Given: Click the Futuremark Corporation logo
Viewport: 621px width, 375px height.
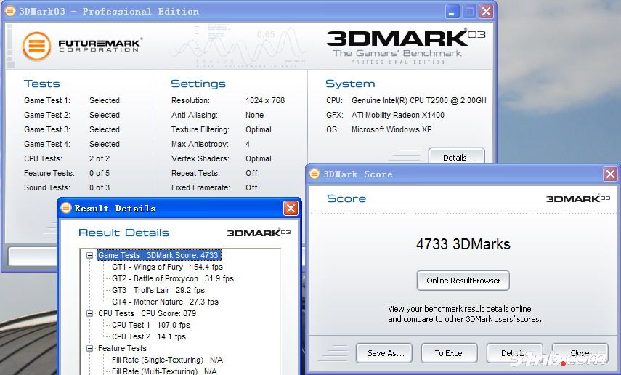Looking at the screenshot, I should click(x=81, y=46).
